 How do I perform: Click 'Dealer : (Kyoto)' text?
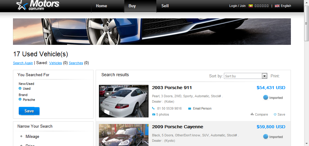[164, 141]
